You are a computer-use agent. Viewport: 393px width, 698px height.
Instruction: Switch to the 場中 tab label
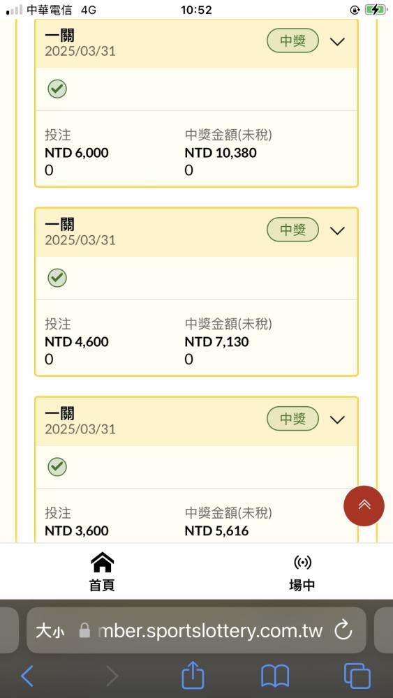[302, 586]
